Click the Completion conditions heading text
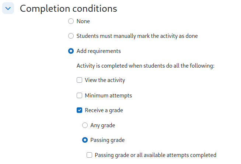 (69, 8)
